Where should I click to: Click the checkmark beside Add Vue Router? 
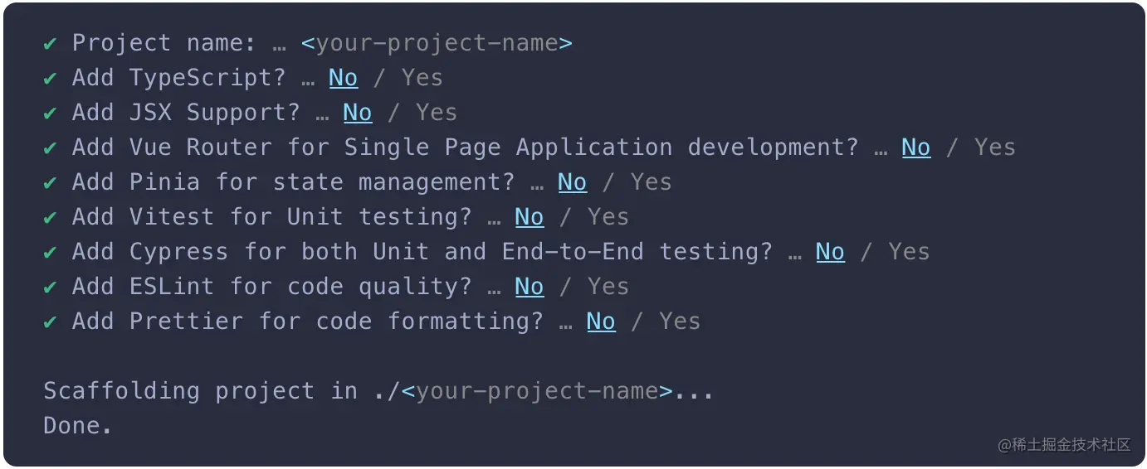click(x=51, y=147)
